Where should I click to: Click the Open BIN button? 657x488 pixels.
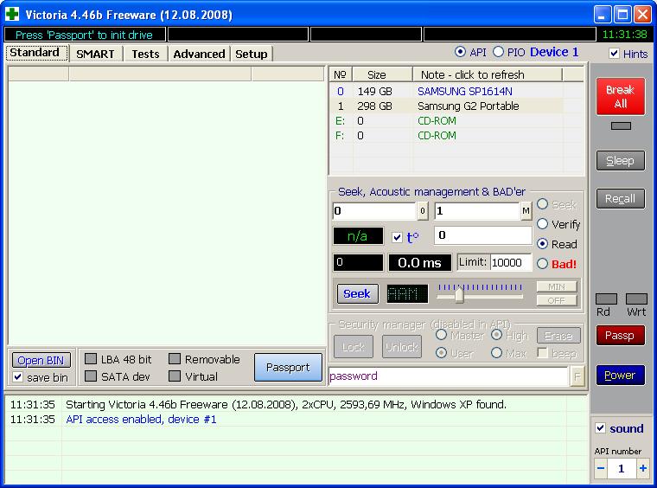[x=41, y=360]
